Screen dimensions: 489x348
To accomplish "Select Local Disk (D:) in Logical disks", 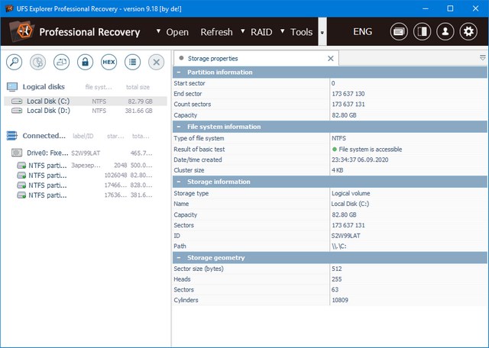I will [47, 111].
